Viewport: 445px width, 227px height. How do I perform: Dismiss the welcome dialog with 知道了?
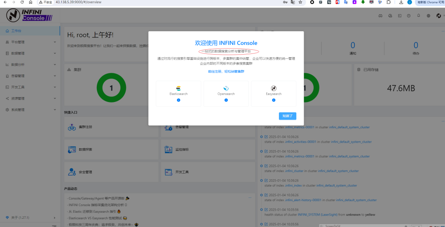point(288,116)
